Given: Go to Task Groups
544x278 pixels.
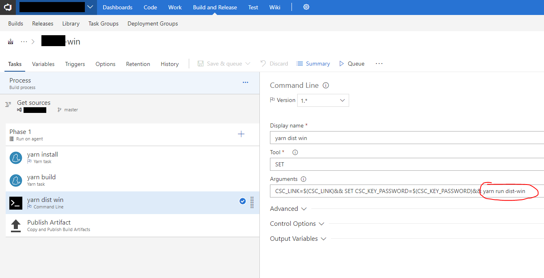Looking at the screenshot, I should [x=104, y=23].
